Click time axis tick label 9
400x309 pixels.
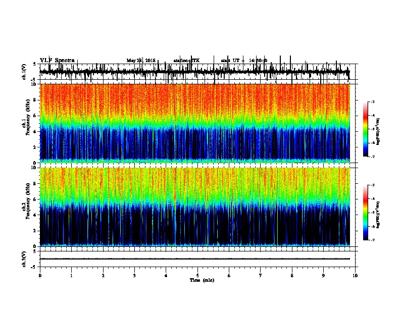click(x=323, y=276)
